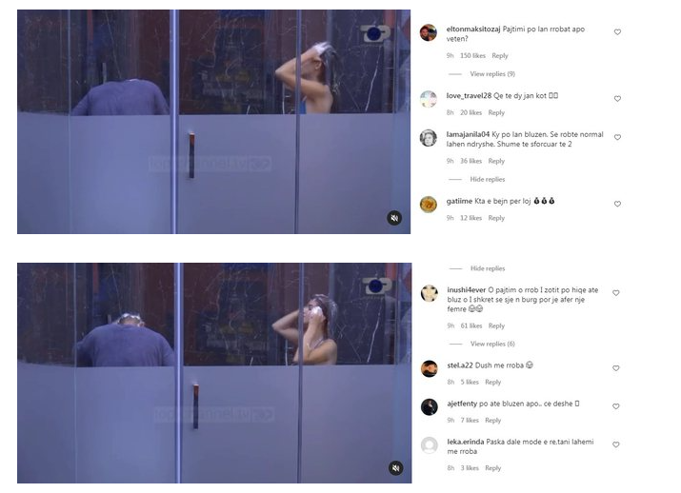The height and width of the screenshot is (493, 681).
Task: Like gatiime's comment with the heart icon
Action: [x=617, y=204]
